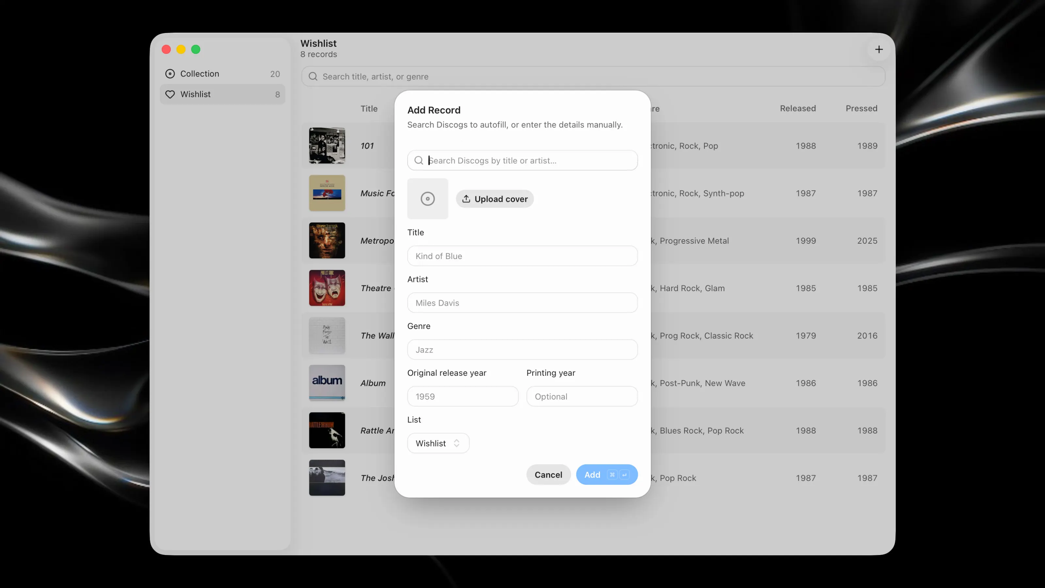Click The Joshua Tree cover thumbnail

327,478
